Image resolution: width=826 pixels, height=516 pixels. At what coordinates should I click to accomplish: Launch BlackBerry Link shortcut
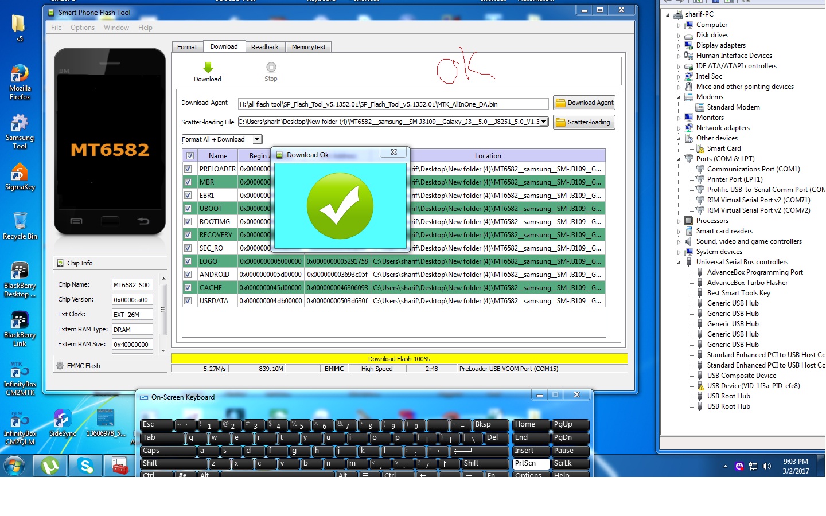pyautogui.click(x=20, y=329)
